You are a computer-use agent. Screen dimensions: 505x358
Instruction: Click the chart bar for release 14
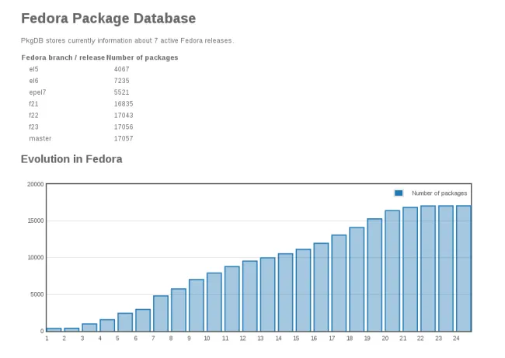tap(285, 292)
